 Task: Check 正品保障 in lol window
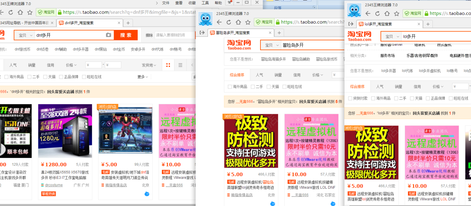click(428, 98)
